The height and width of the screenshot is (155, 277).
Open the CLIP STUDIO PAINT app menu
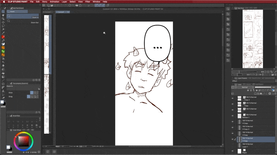coord(18,2)
